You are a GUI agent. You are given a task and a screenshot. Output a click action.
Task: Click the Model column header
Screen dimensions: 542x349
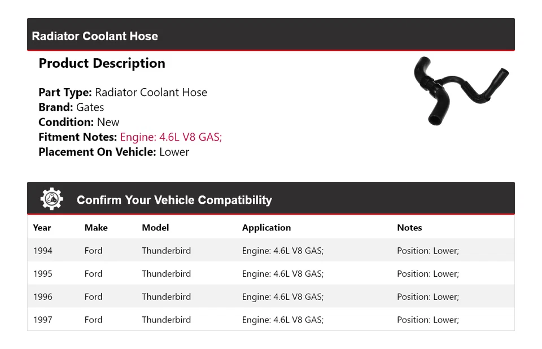pos(155,228)
